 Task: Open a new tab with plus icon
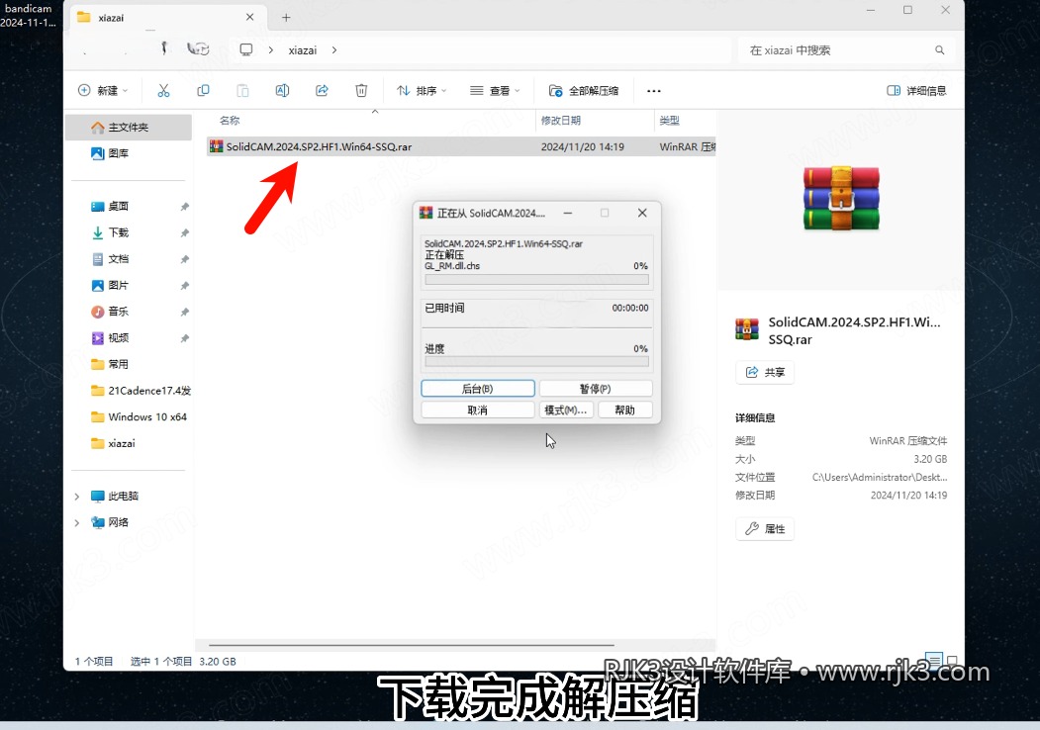pyautogui.click(x=286, y=18)
